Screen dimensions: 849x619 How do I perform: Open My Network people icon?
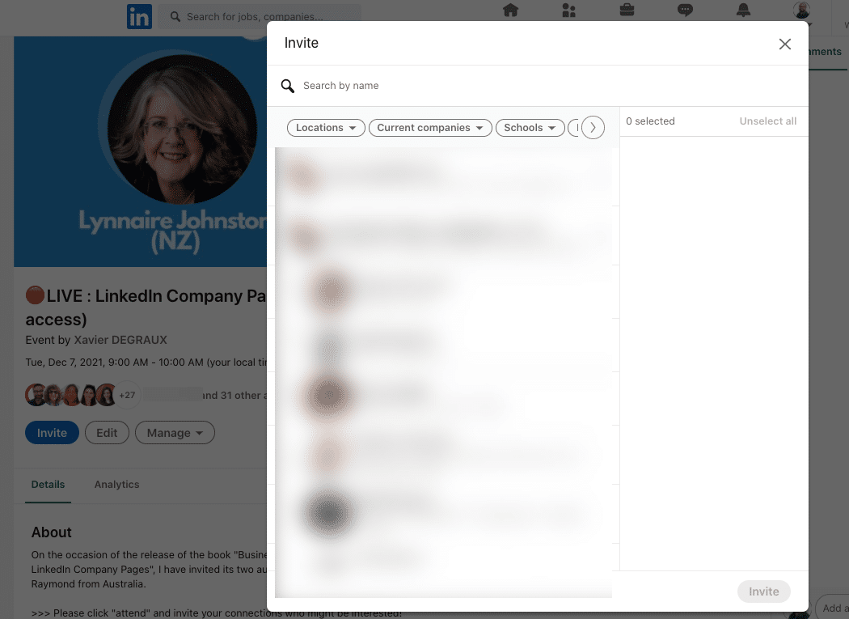569,11
